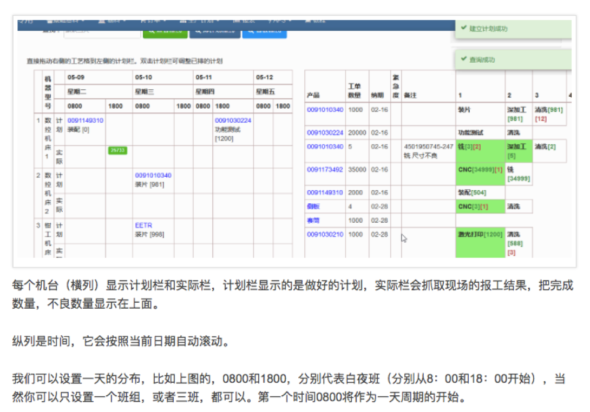Click the green search button beside query field

165,32
